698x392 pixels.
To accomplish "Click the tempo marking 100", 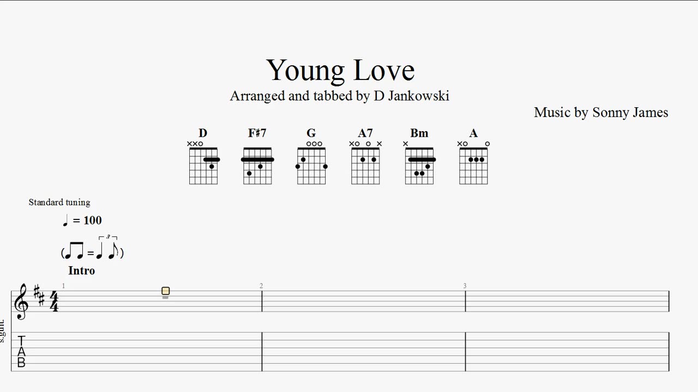I will (82, 220).
